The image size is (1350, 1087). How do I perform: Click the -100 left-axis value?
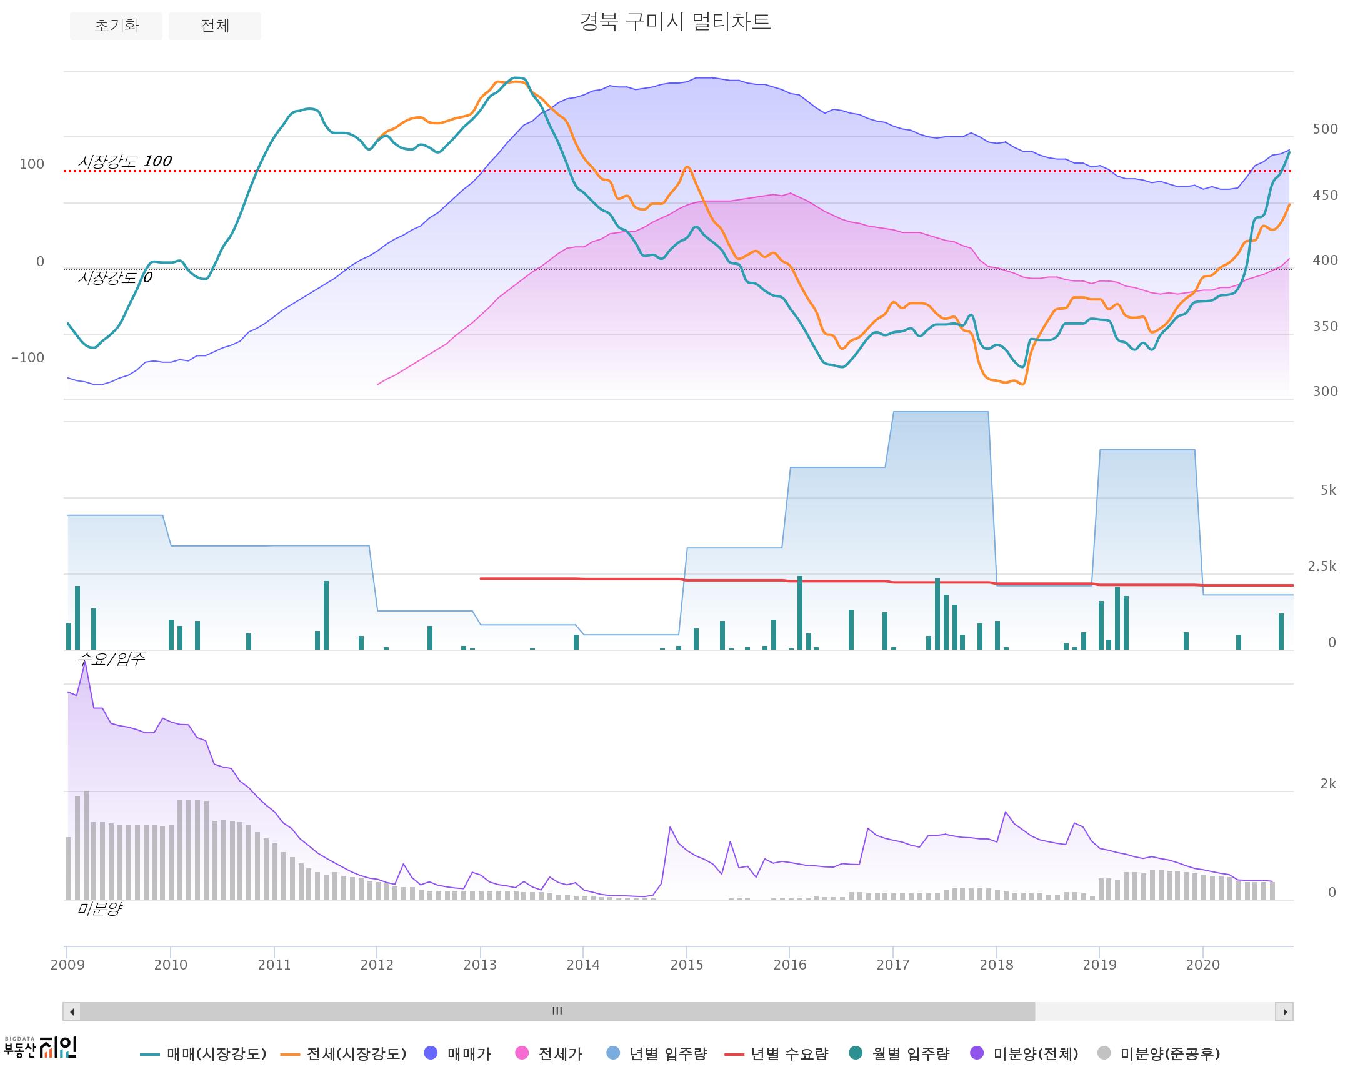click(28, 358)
